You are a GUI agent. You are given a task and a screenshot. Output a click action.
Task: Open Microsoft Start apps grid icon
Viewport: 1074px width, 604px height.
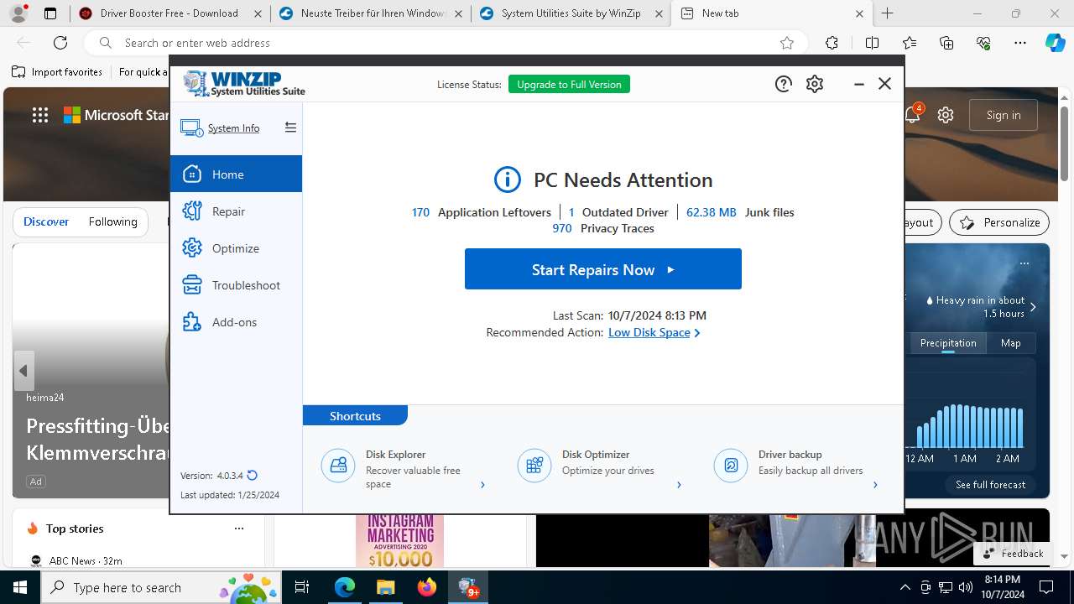coord(40,115)
